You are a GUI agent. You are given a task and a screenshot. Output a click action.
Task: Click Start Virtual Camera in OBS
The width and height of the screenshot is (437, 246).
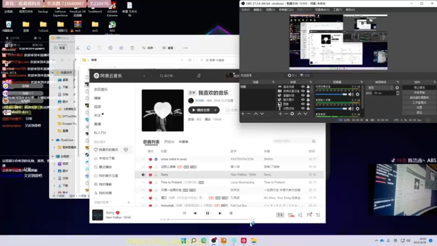tap(419, 98)
